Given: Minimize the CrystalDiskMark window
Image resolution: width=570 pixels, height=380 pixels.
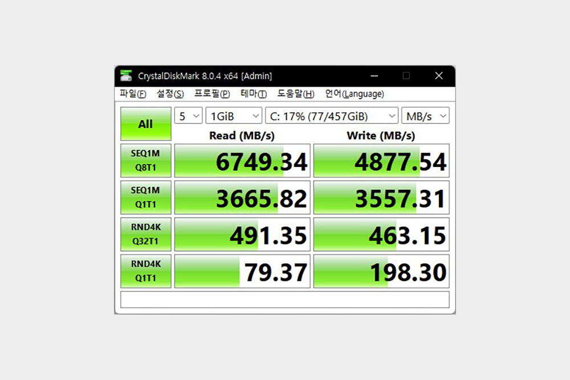Looking at the screenshot, I should tap(374, 76).
